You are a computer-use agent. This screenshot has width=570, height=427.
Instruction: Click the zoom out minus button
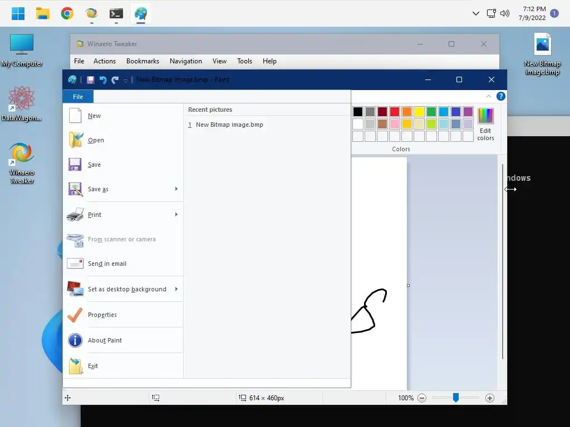click(x=422, y=398)
